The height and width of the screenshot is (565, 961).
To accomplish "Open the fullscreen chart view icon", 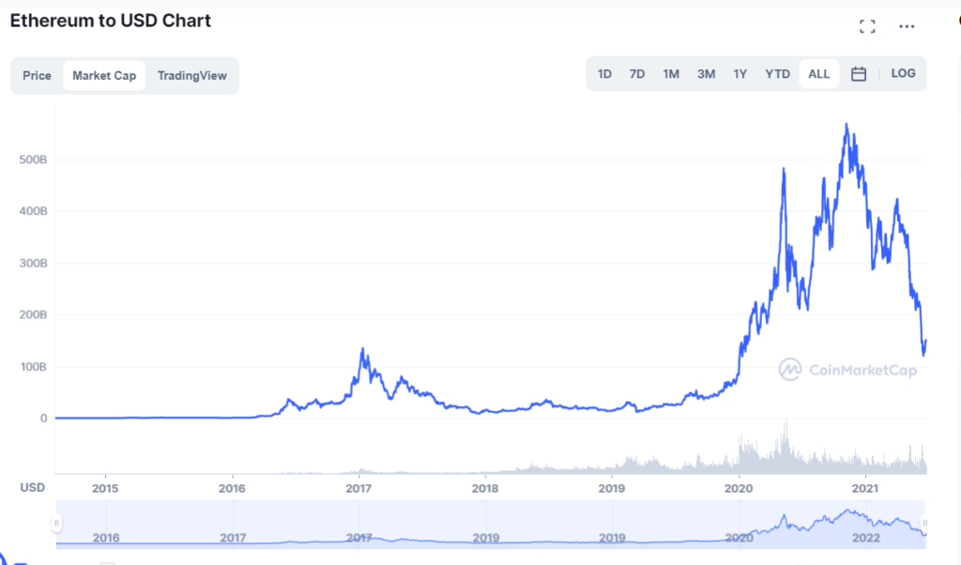I will click(x=867, y=26).
